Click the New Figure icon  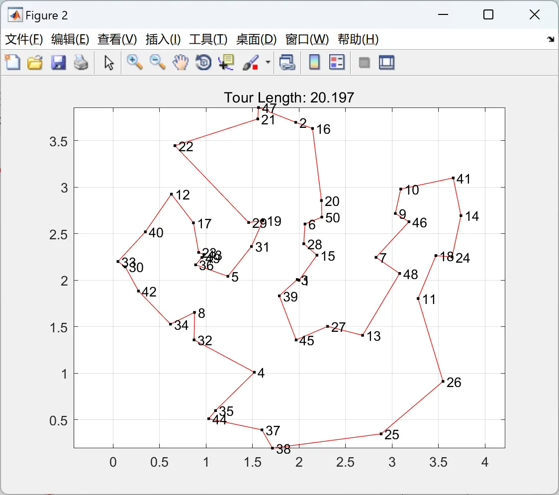point(12,62)
